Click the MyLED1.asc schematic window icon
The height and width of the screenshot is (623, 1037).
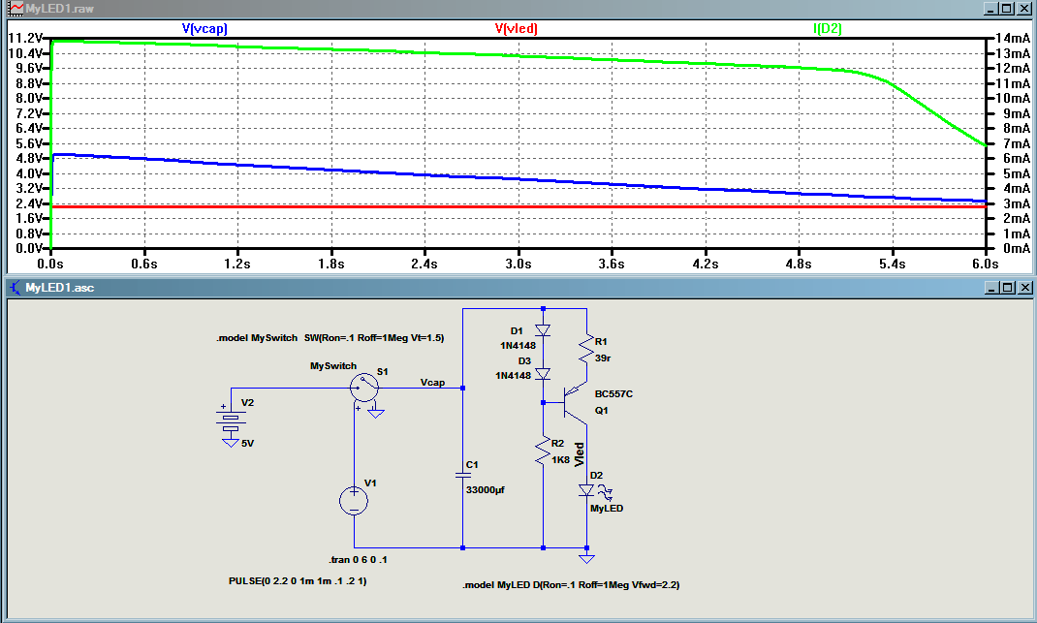click(16, 288)
